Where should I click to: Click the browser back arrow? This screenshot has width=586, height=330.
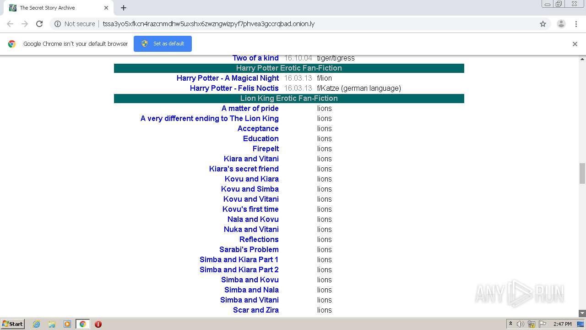pos(10,24)
